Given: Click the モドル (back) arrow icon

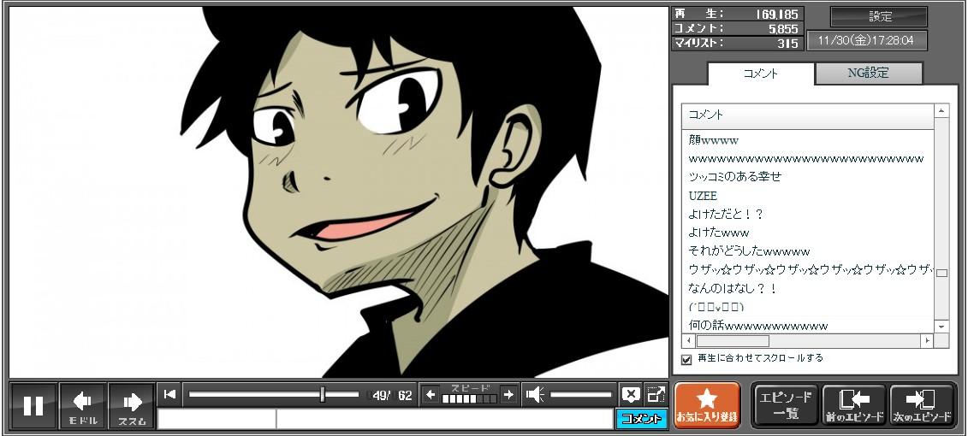Looking at the screenshot, I should point(83,404).
